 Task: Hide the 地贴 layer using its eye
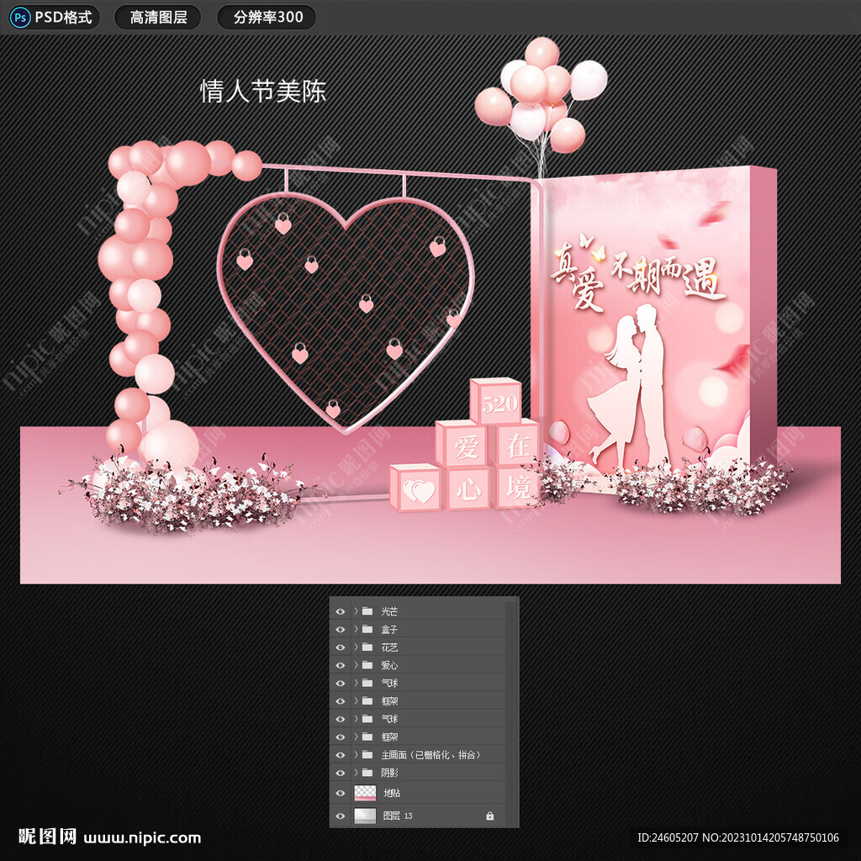coord(341,793)
